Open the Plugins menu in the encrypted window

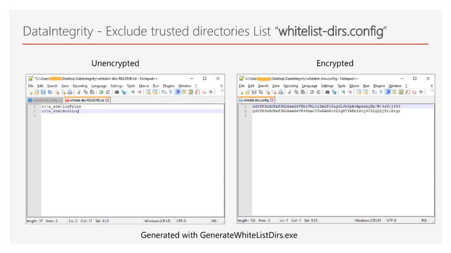pos(379,86)
